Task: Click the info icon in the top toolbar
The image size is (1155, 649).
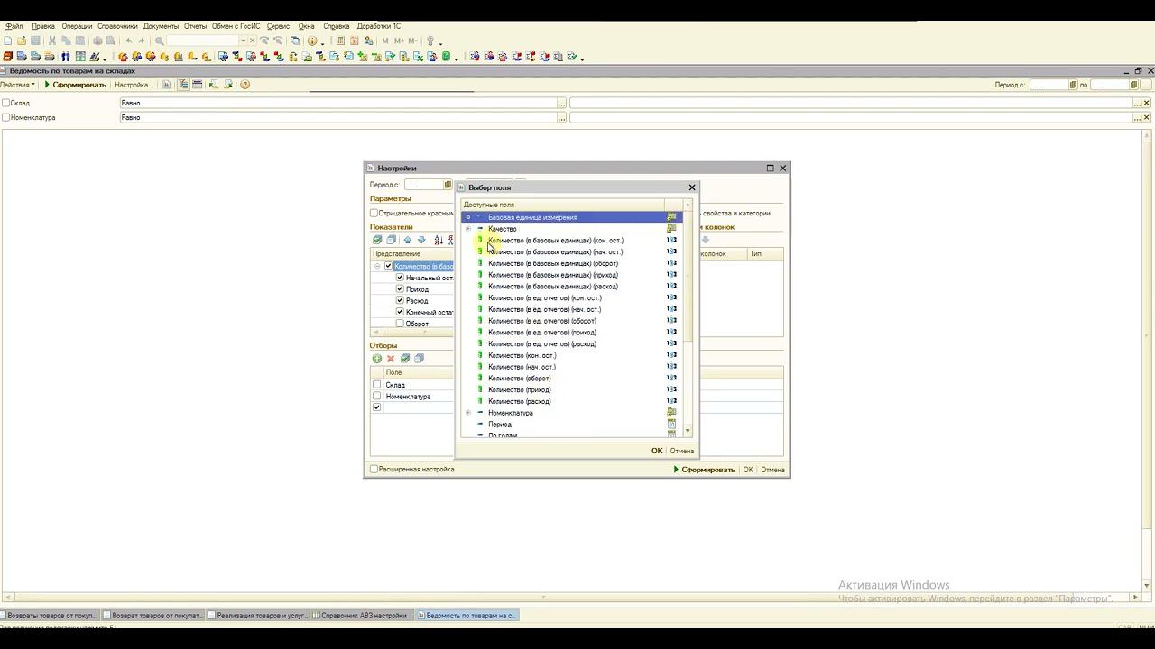Action: (312, 41)
